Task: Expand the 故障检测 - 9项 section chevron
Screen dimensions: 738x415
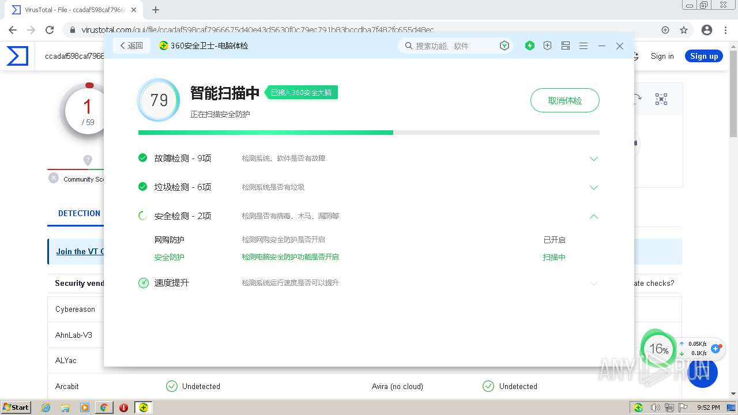Action: click(594, 159)
